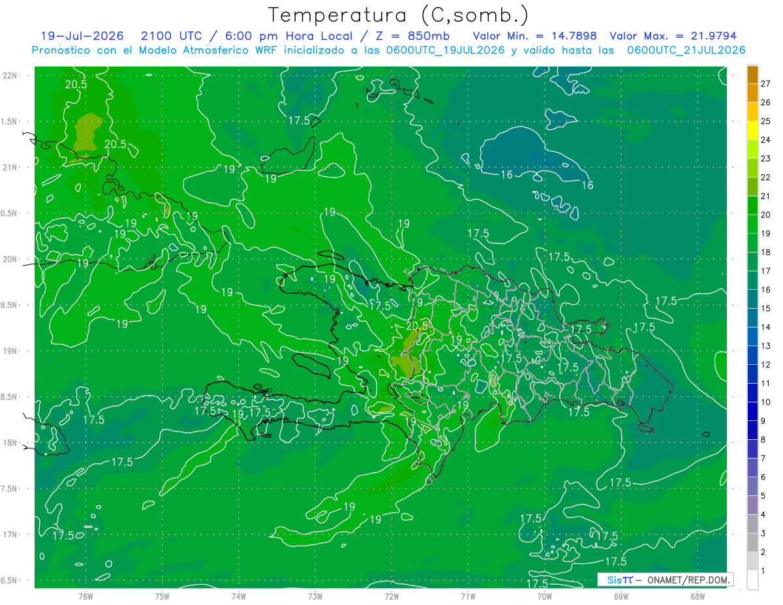Click latitude axis label '19N'

(x=10, y=350)
